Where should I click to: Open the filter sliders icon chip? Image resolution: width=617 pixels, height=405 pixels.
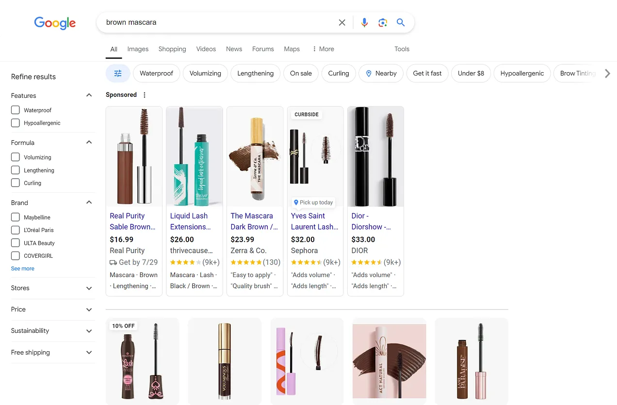coord(118,73)
